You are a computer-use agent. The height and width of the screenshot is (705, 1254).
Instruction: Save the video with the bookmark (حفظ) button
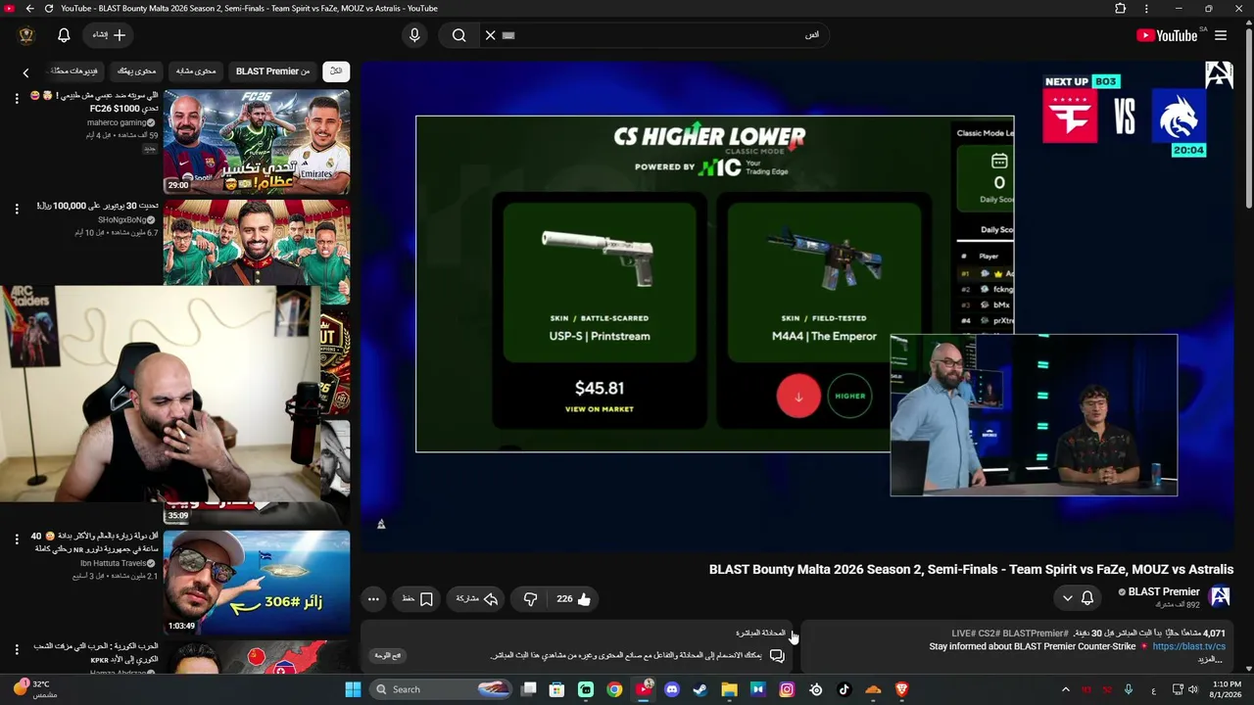tap(417, 599)
